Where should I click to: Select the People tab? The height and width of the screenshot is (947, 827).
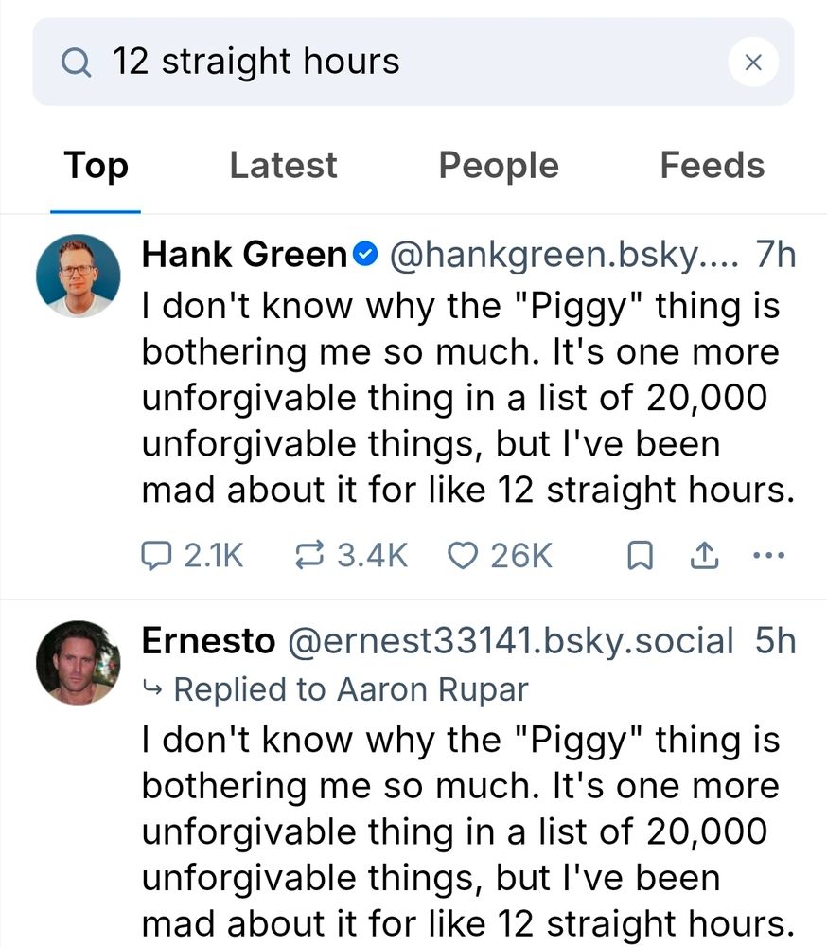pos(499,166)
